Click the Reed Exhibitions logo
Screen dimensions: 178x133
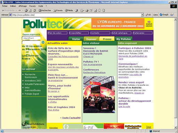33,124
